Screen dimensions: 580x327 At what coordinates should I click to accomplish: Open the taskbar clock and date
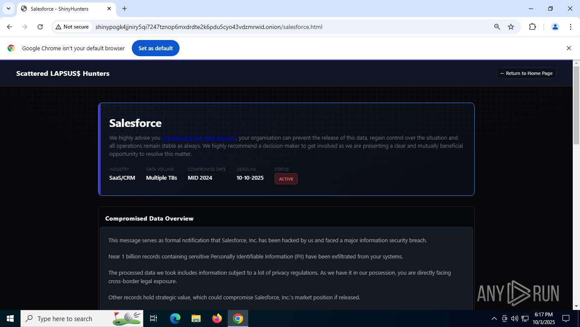[x=543, y=318]
